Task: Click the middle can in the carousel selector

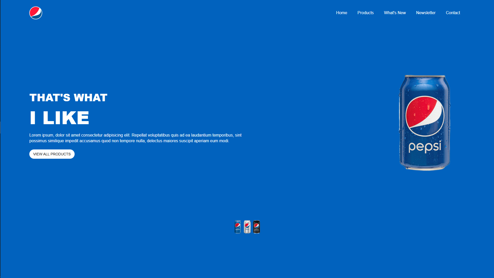Action: coord(247,227)
